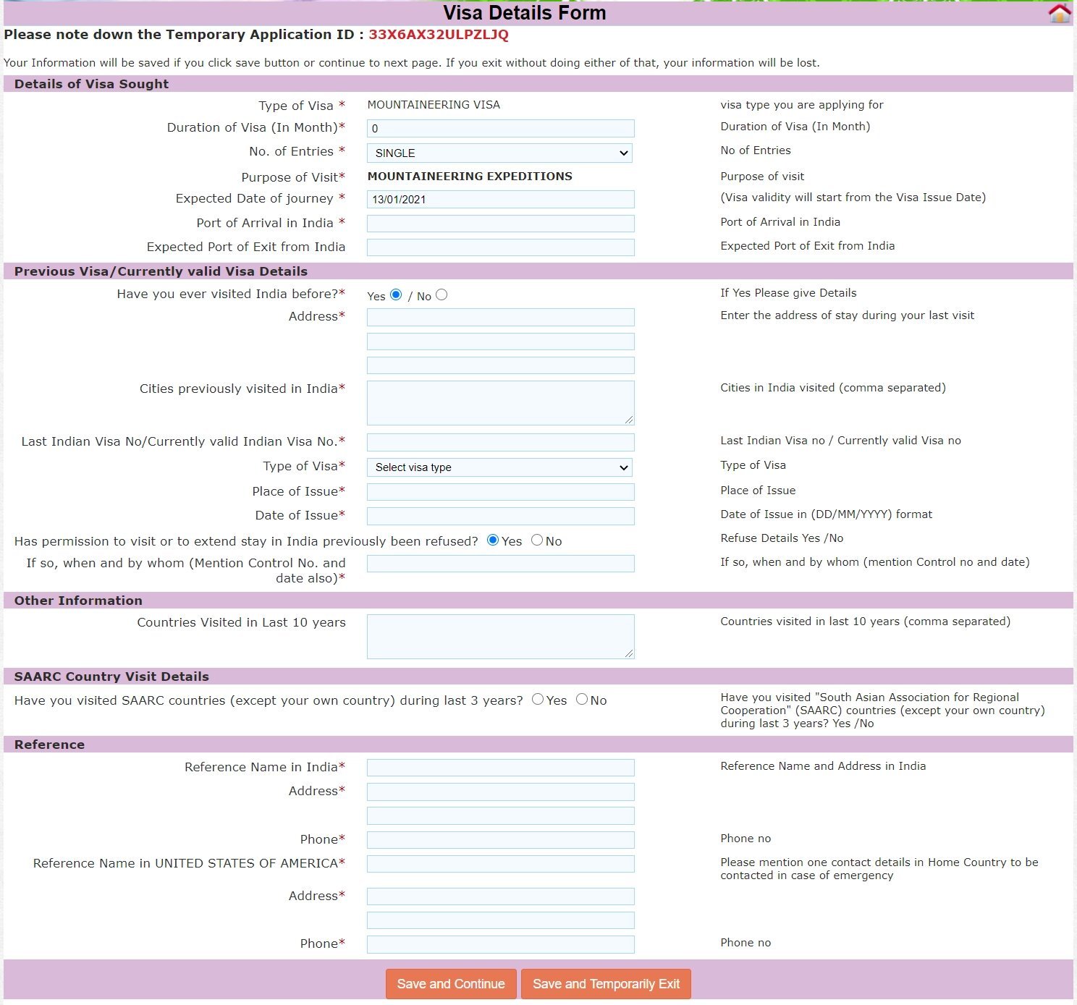This screenshot has width=1077, height=1005.
Task: Click first Address line of India reference
Action: tap(501, 792)
